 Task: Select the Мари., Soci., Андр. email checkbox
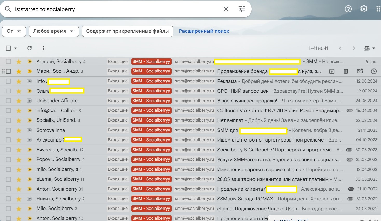click(x=8, y=71)
